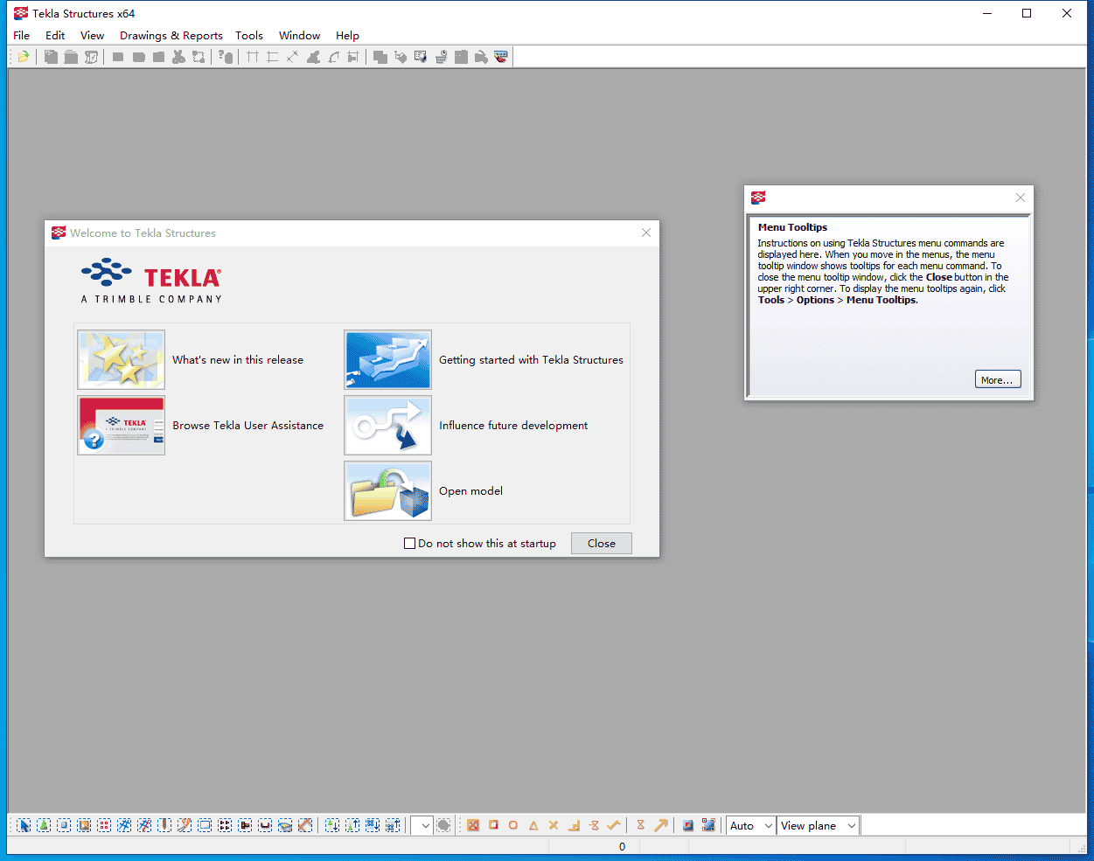This screenshot has width=1094, height=861.
Task: Toggle the Select planes icon
Action: click(x=285, y=825)
